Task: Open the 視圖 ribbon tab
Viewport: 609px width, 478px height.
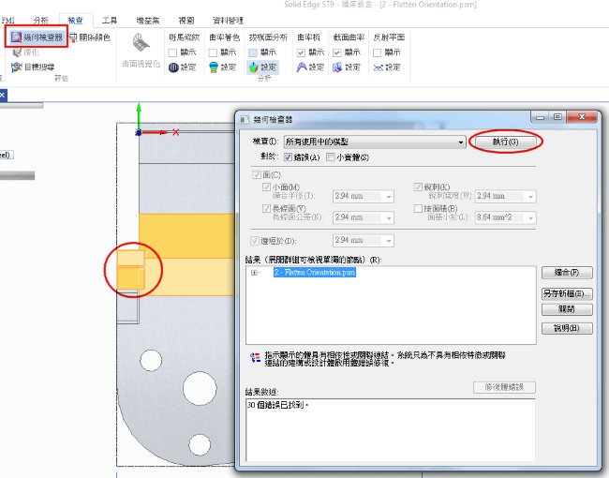Action: click(186, 19)
